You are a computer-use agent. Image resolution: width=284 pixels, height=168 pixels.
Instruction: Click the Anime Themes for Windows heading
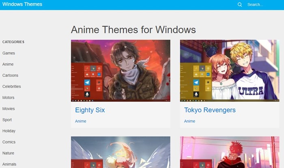(x=133, y=30)
